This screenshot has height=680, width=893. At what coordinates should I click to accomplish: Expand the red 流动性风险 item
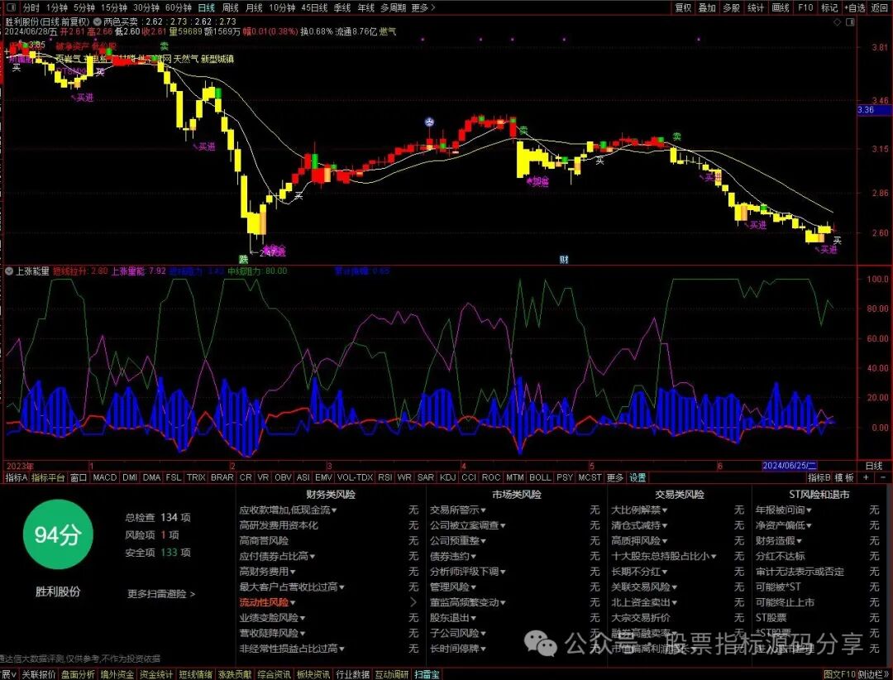tap(267, 602)
